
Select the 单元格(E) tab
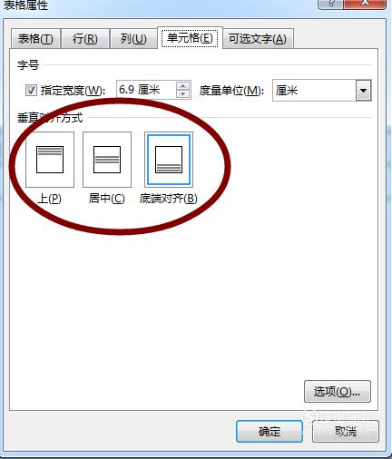pos(190,38)
